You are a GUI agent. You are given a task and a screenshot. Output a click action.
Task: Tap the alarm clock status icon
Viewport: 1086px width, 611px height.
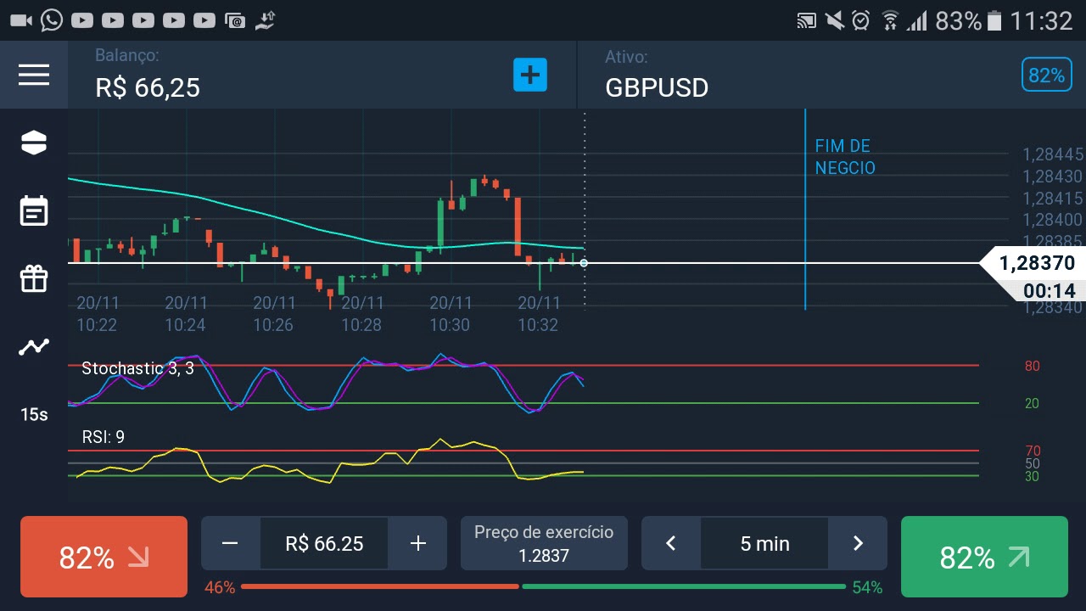pos(861,20)
